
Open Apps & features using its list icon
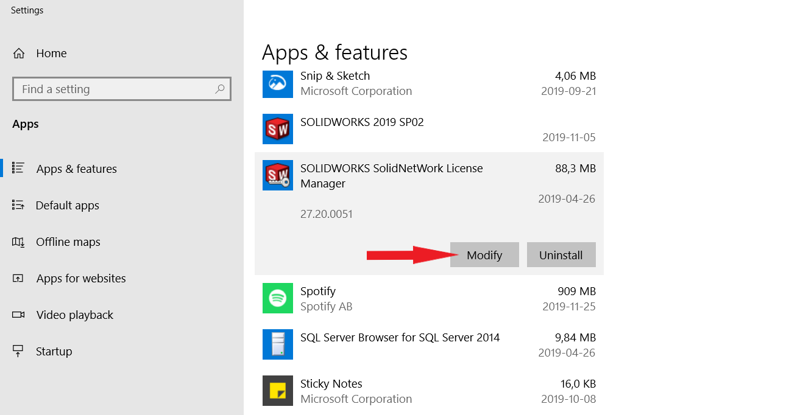tap(18, 168)
